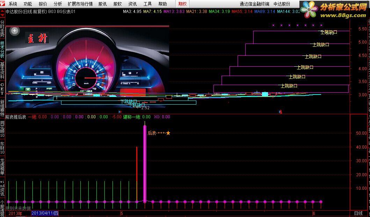370x217 pixels.
Task: Click the MA21: 3.38 label
Action: pyautogui.click(x=197, y=11)
